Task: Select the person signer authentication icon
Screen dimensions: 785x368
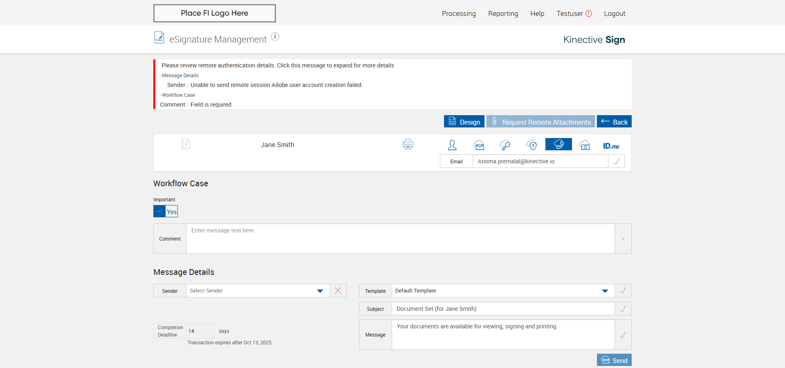Action: tap(452, 145)
